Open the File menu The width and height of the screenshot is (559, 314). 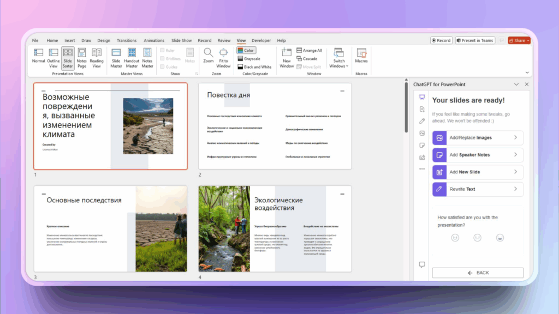pos(35,40)
